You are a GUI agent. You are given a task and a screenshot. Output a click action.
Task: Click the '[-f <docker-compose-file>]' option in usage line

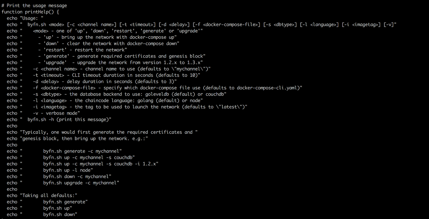(x=227, y=24)
